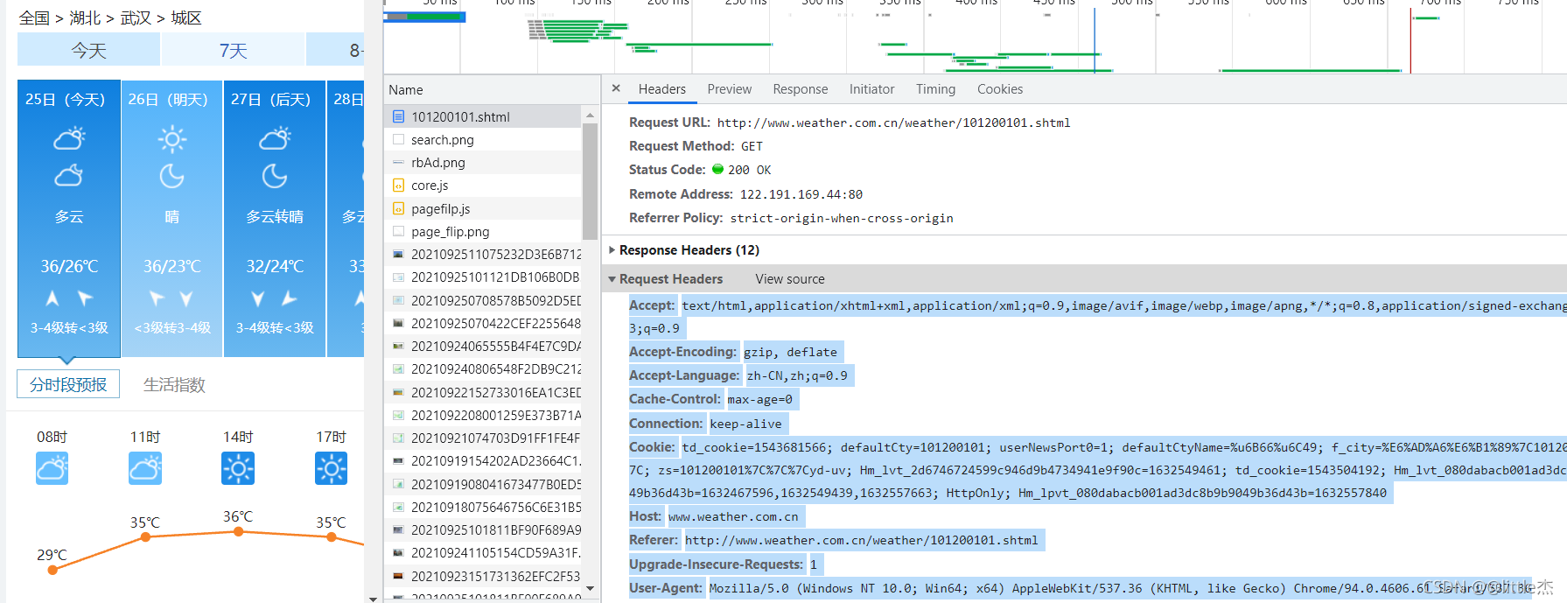
Task: Switch to the Response tab
Action: coord(800,89)
